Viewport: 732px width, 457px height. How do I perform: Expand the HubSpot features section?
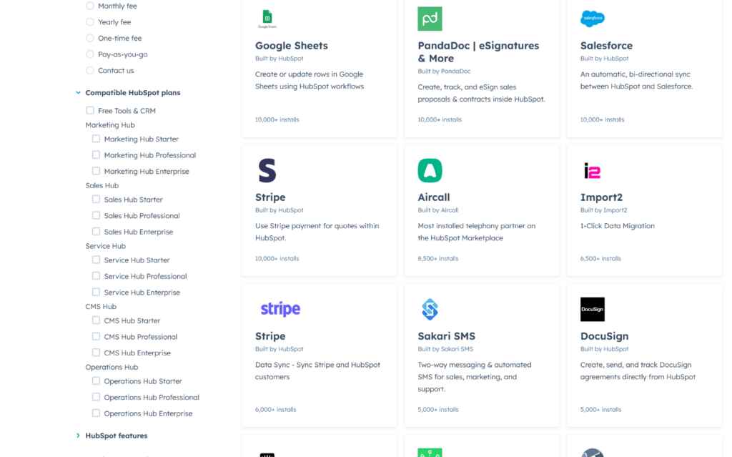pyautogui.click(x=78, y=436)
